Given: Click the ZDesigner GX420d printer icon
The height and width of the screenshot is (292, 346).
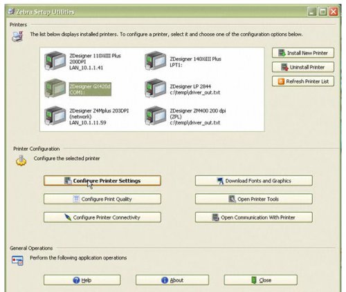Looking at the screenshot, I should pos(55,88).
